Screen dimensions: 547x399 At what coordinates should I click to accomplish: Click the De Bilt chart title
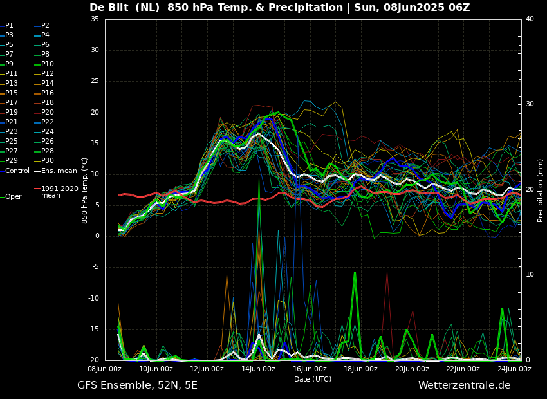[x=279, y=8]
